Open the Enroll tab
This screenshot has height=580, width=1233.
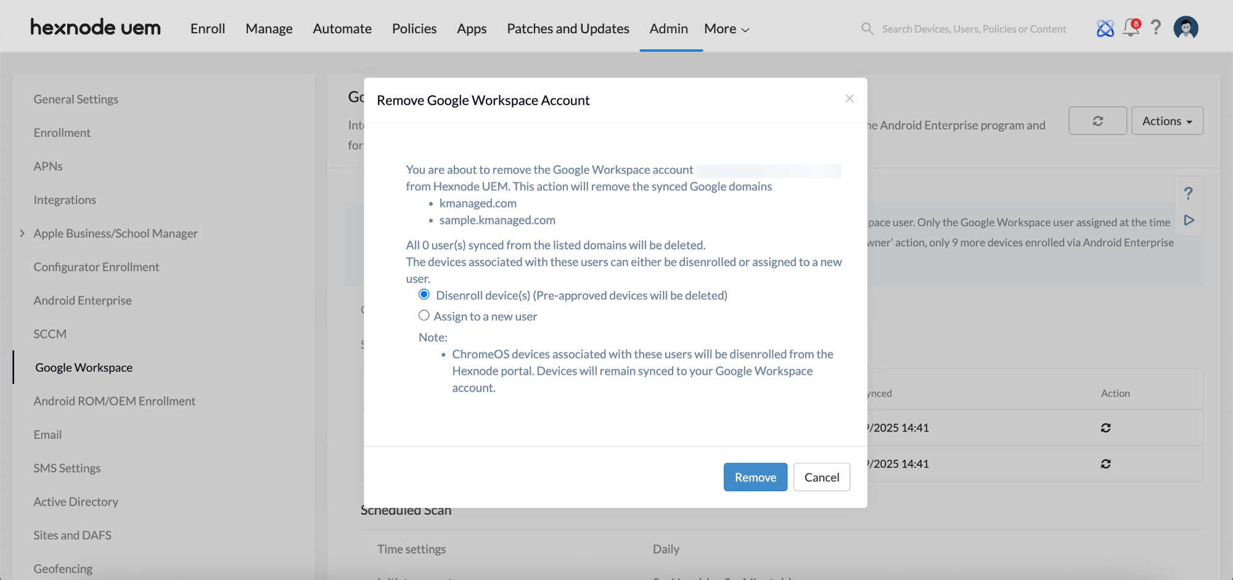point(208,29)
